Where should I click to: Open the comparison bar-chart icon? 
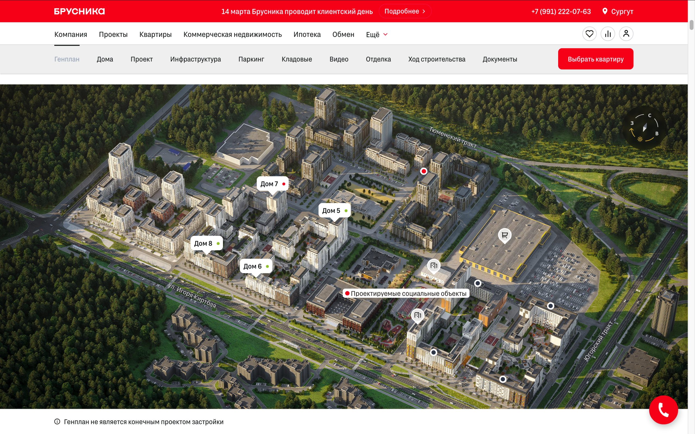(608, 34)
